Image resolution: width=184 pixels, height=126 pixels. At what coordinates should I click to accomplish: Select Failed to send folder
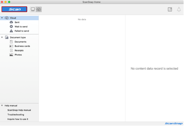[22, 31]
